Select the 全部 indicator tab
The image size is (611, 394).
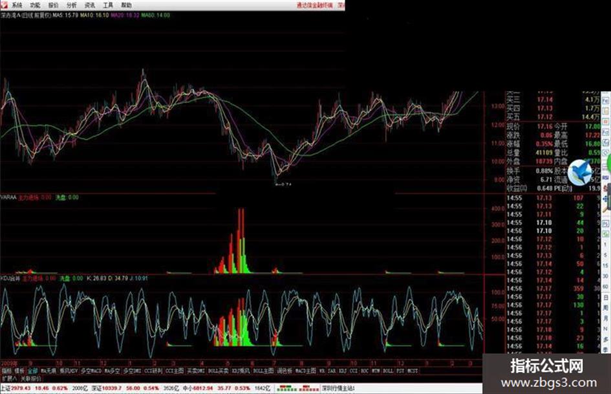32,371
